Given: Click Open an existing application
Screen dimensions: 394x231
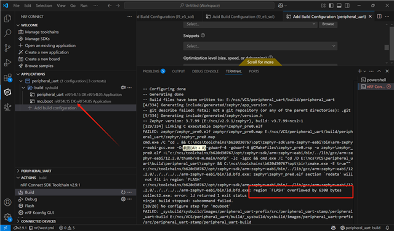Looking at the screenshot, I should coord(50,45).
